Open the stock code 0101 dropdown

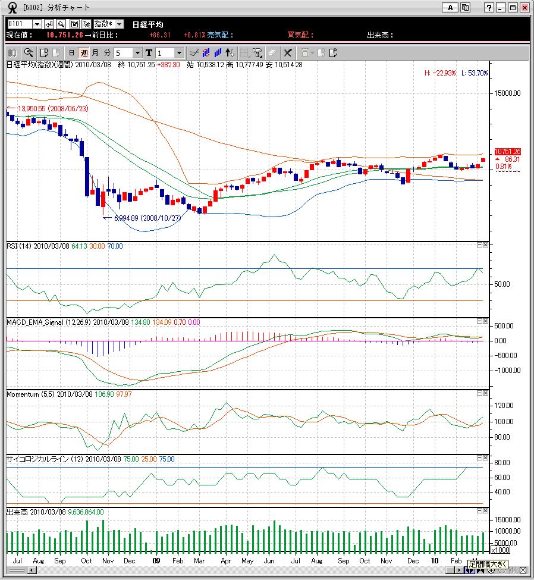point(37,24)
